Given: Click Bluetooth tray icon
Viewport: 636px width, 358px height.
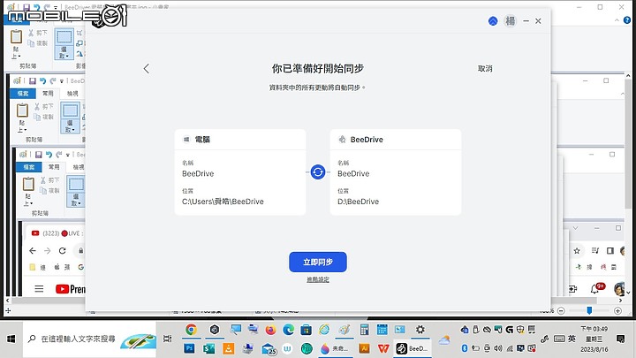Looking at the screenshot, I should pos(465,348).
